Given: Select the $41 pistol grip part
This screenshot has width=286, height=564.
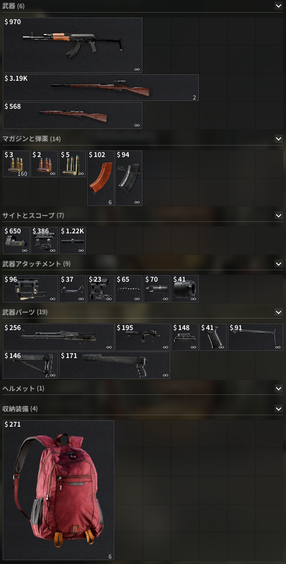Looking at the screenshot, I should pos(213,337).
